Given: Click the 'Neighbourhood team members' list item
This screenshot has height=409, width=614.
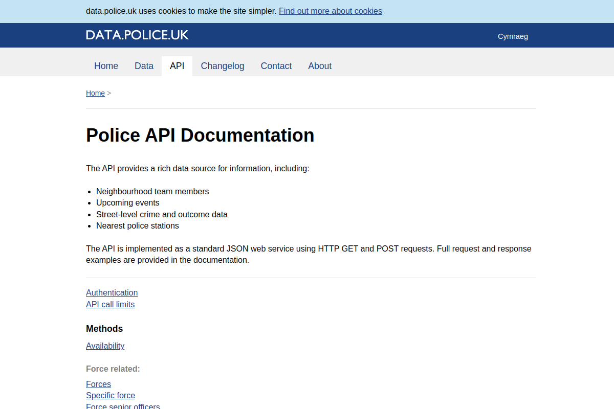Looking at the screenshot, I should (x=152, y=191).
